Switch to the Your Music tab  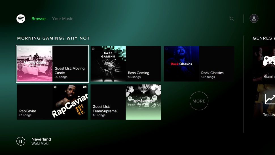(x=62, y=19)
